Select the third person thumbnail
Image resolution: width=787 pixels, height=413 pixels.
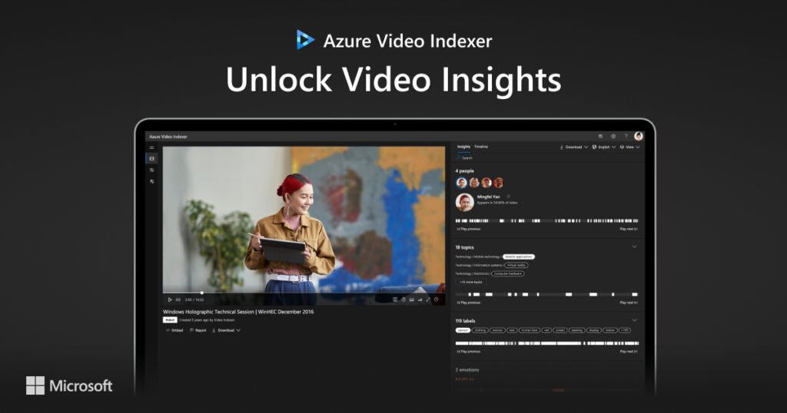(x=486, y=183)
